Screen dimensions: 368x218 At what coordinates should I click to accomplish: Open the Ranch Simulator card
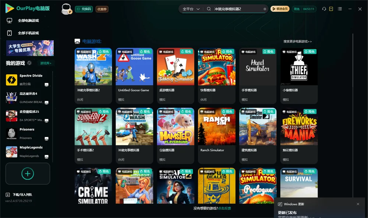pos(217,136)
